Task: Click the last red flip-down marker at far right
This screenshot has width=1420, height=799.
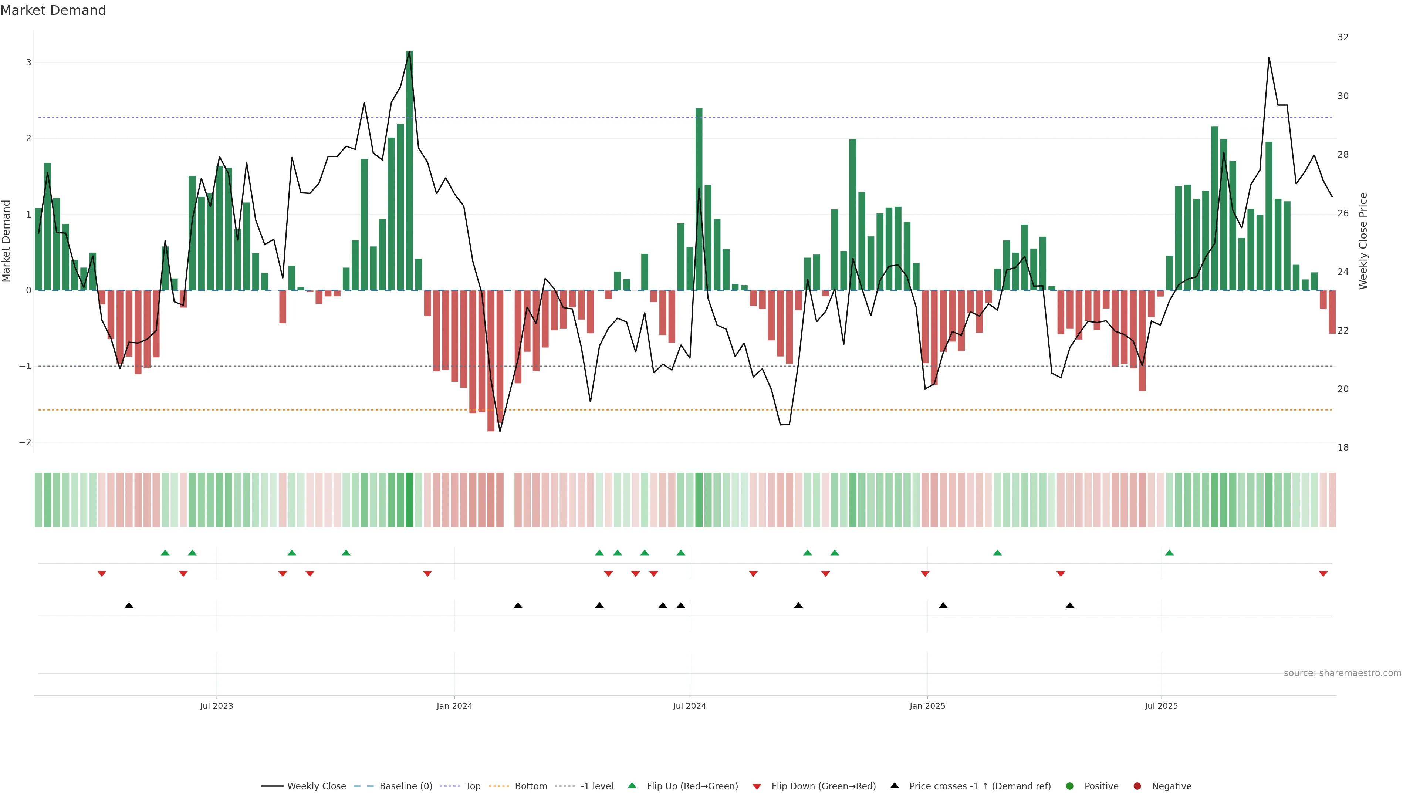Action: click(x=1323, y=574)
